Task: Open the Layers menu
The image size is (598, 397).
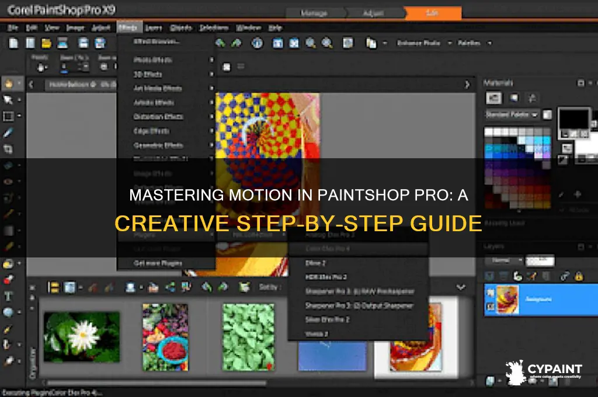Action: click(154, 27)
